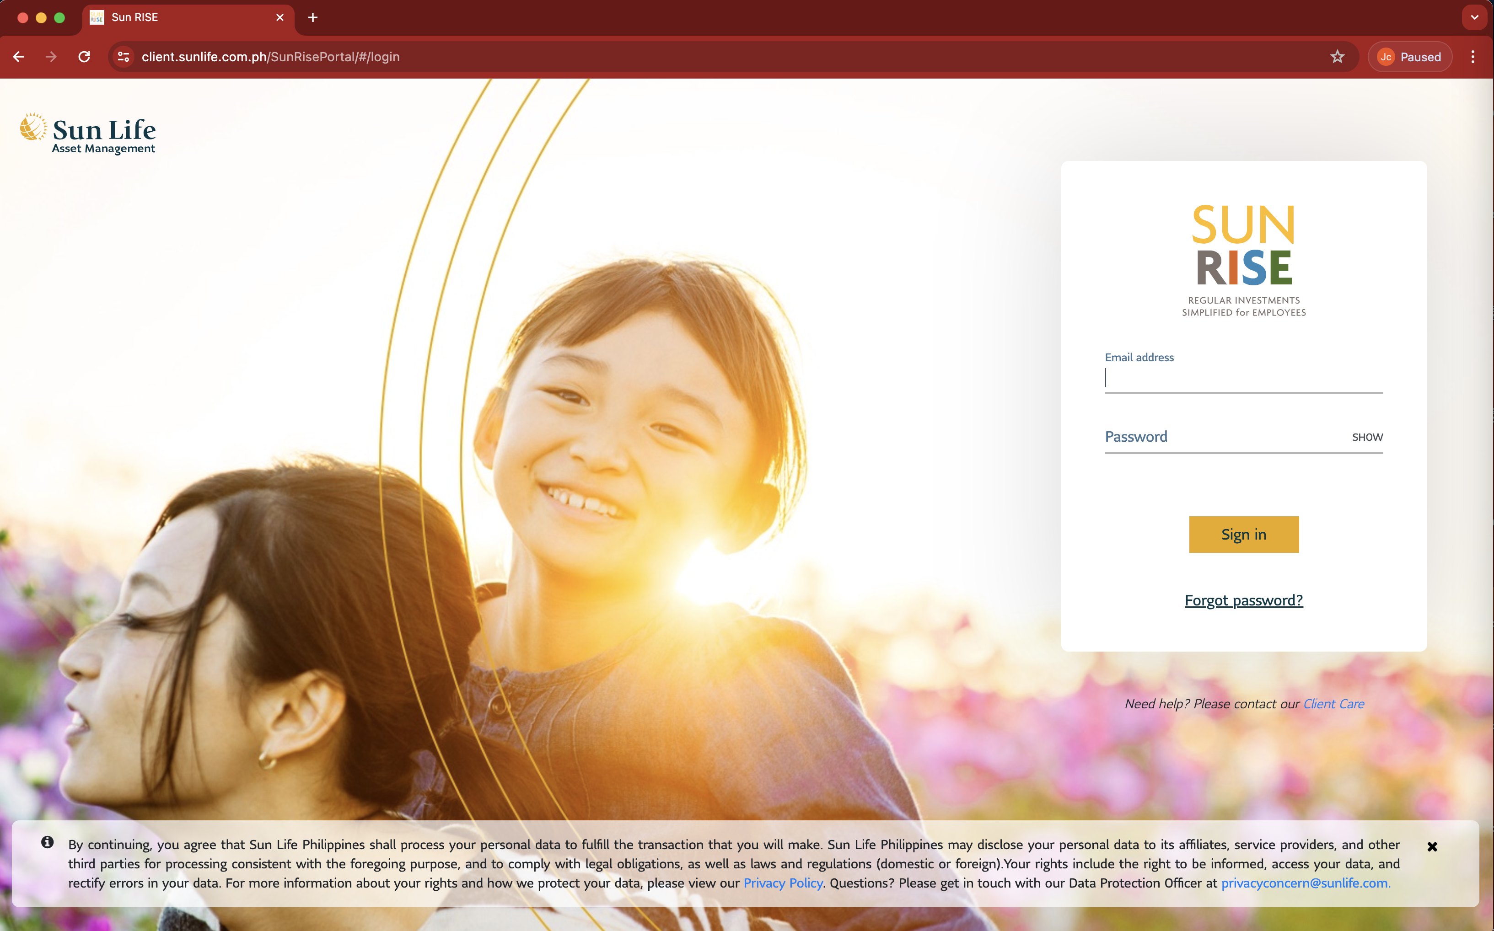The image size is (1494, 931).
Task: Toggle SHOW password visibility
Action: pos(1367,437)
